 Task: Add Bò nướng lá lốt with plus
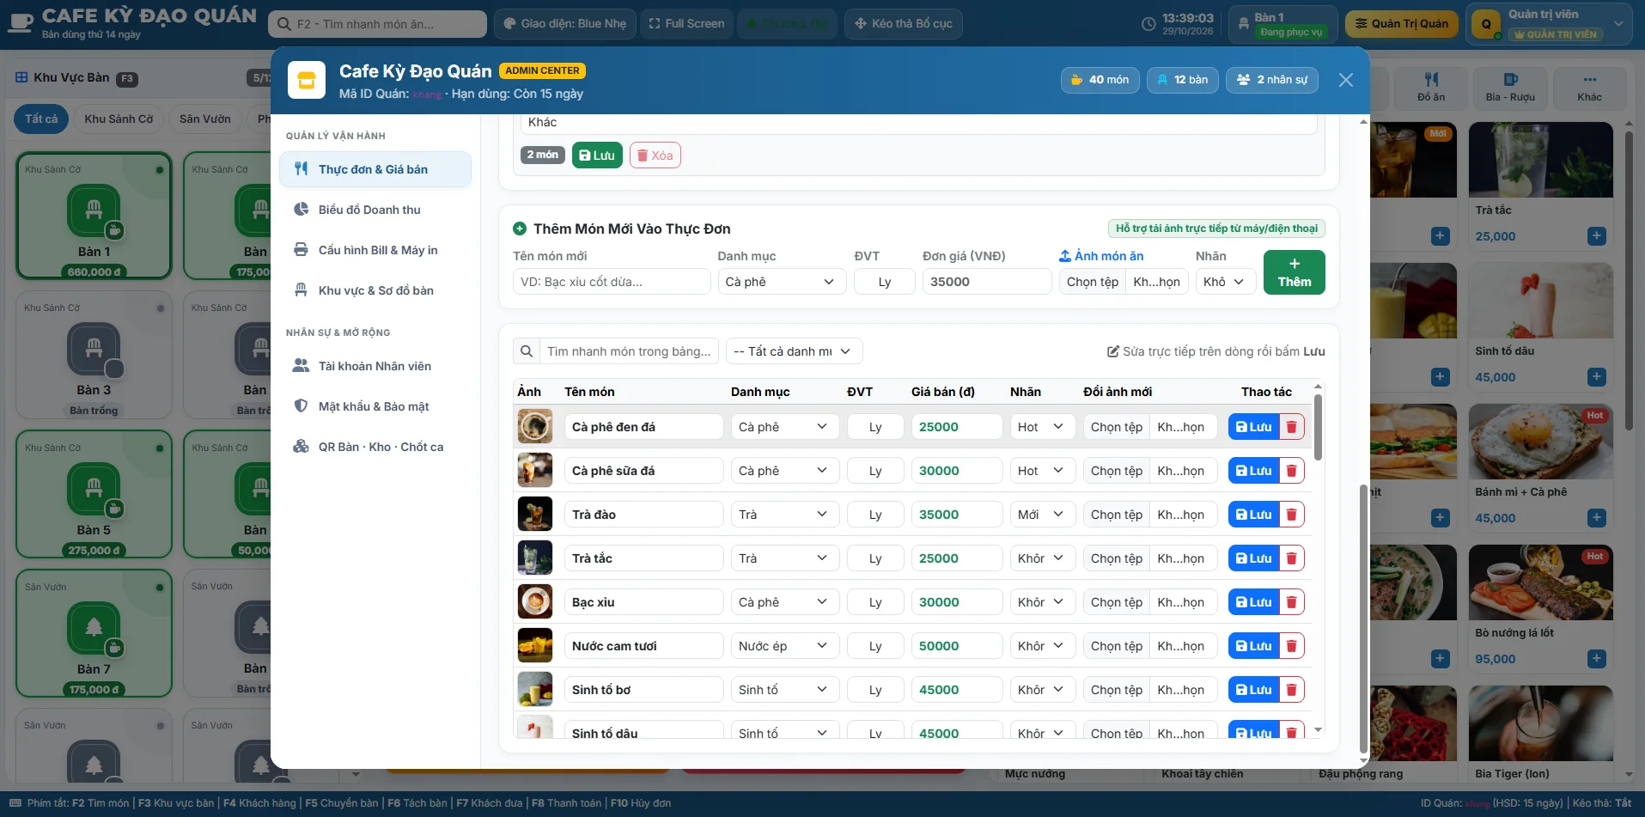click(1596, 658)
